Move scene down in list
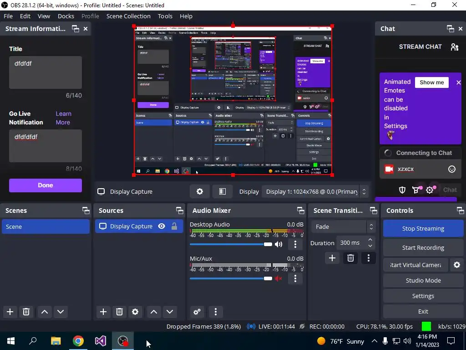 [61, 312]
